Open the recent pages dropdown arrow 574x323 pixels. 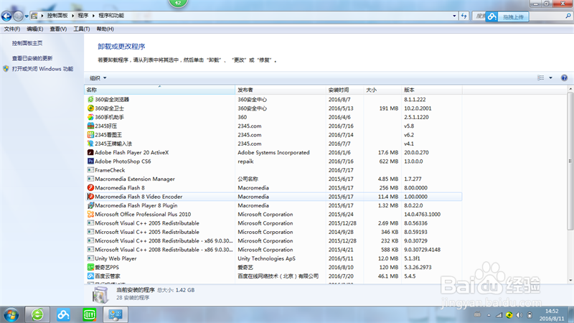[27, 16]
